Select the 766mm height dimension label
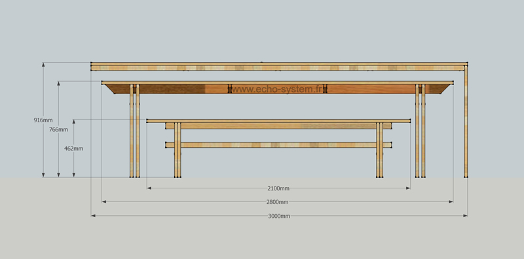The width and height of the screenshot is (524, 259). coord(58,129)
